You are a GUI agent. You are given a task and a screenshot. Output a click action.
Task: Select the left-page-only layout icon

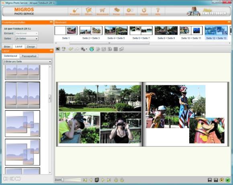6,179
